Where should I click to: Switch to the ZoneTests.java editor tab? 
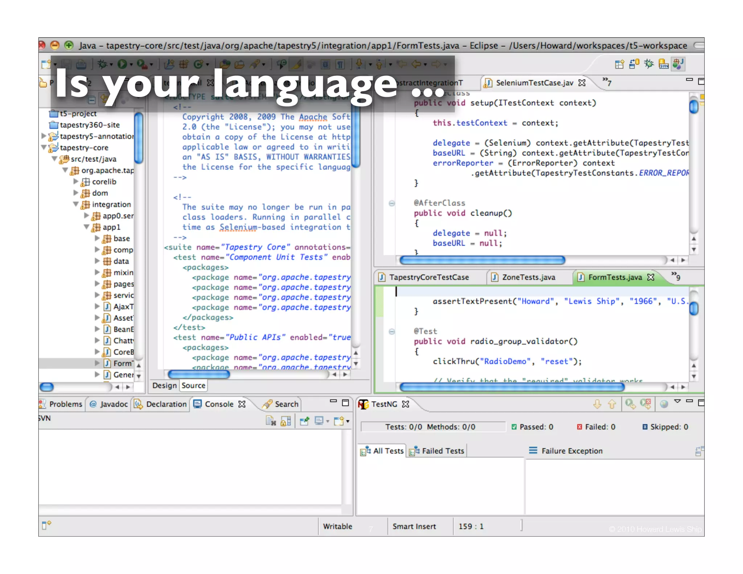coord(528,277)
